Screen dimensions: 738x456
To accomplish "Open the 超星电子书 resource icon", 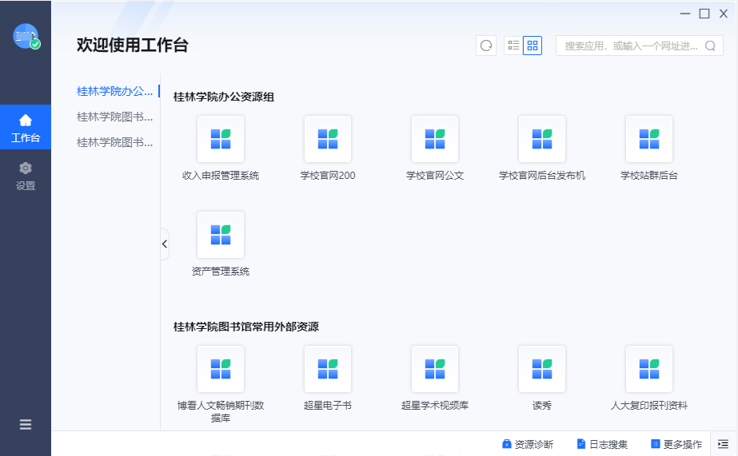I will (x=327, y=370).
